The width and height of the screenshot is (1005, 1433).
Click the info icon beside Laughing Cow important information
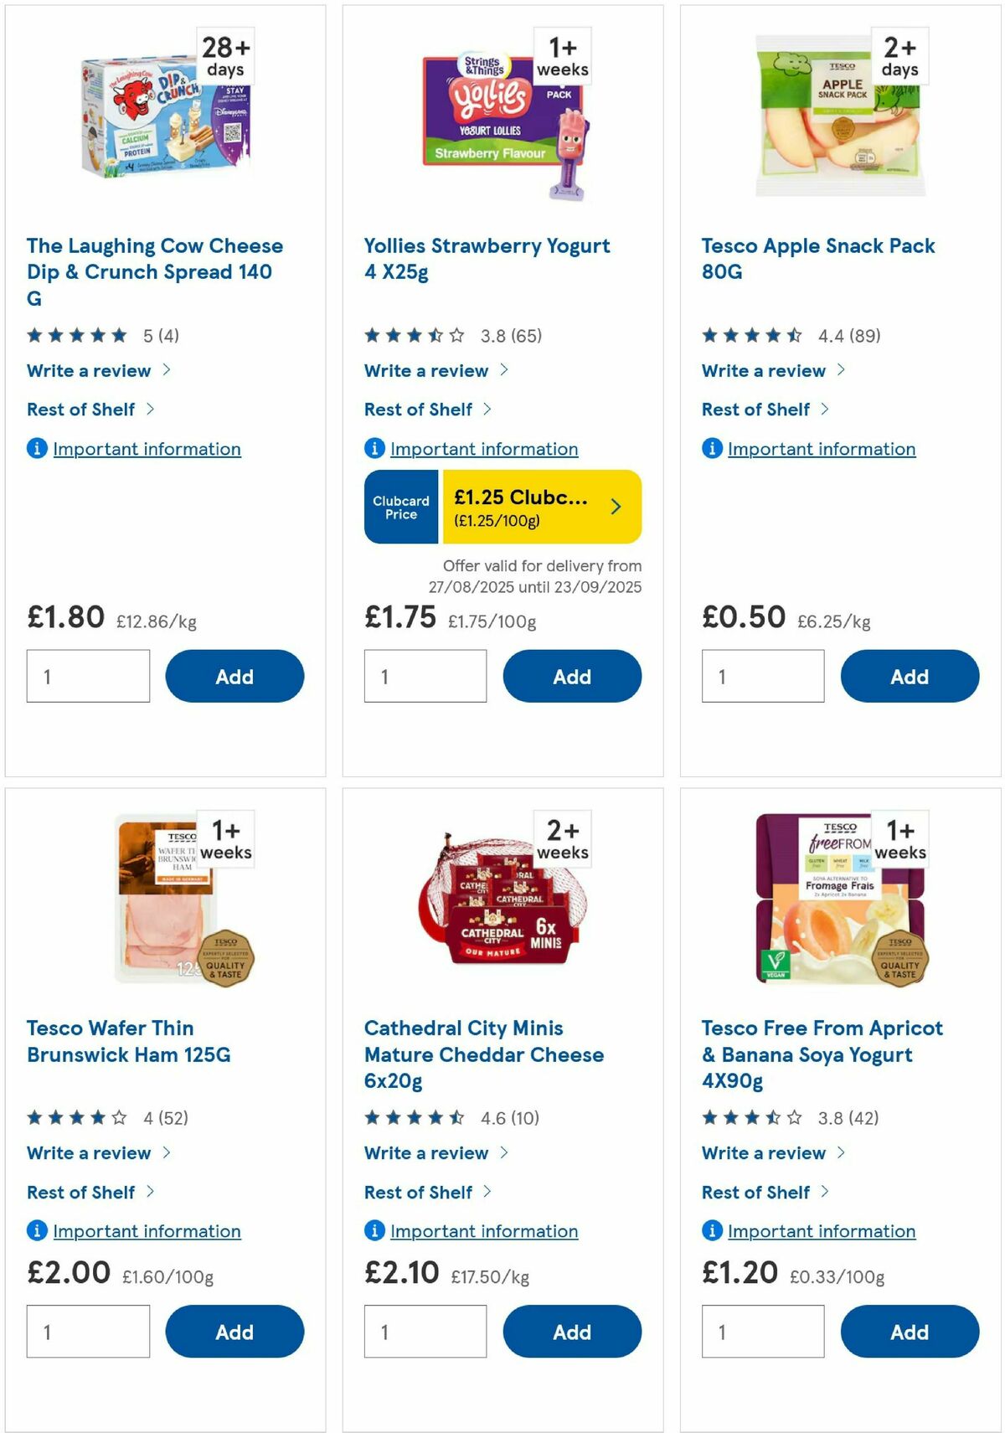coord(35,449)
